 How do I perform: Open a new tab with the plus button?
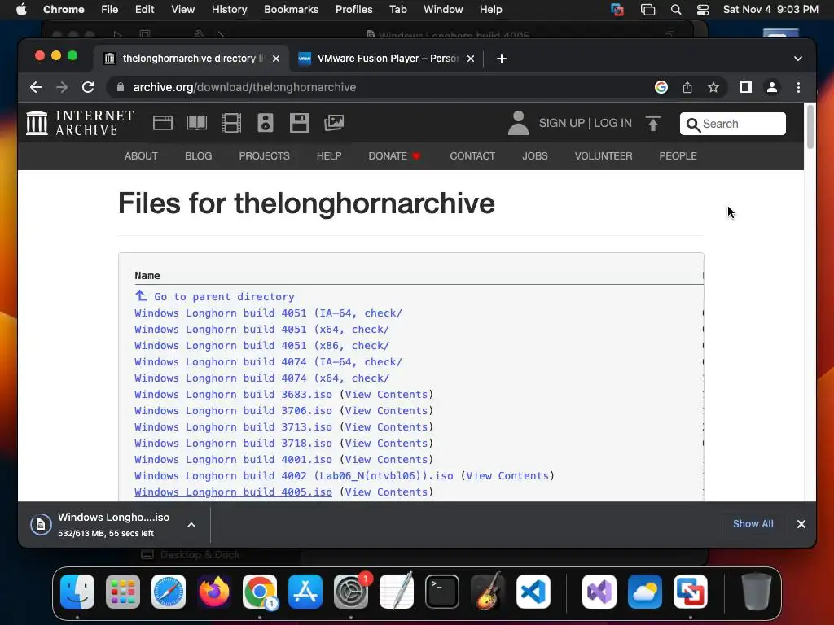[x=502, y=59]
